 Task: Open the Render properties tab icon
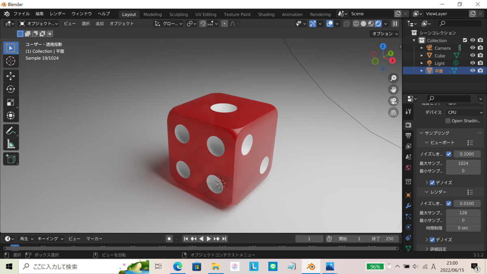coord(408,125)
